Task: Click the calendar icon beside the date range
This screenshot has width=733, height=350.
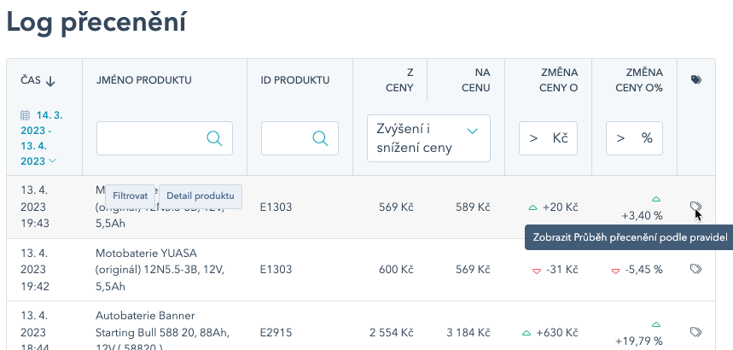Action: coord(26,115)
